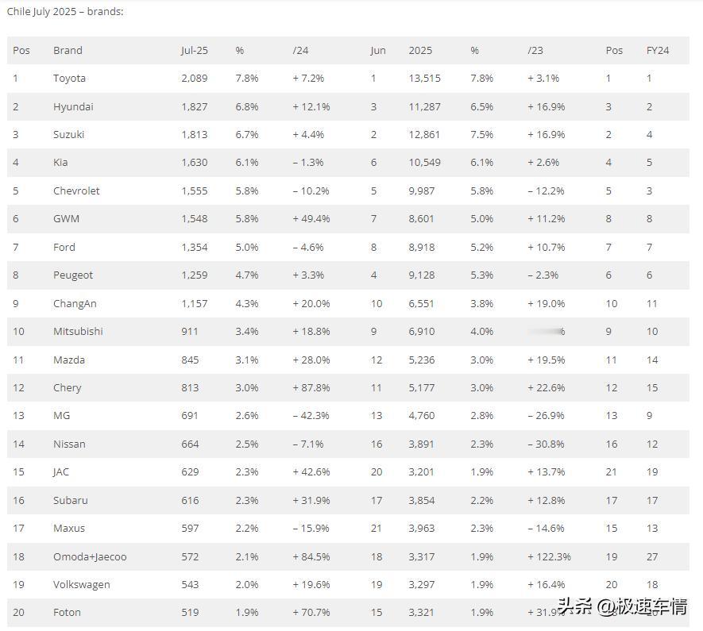
Task: Click the Jul-25 column header
Action: click(195, 51)
